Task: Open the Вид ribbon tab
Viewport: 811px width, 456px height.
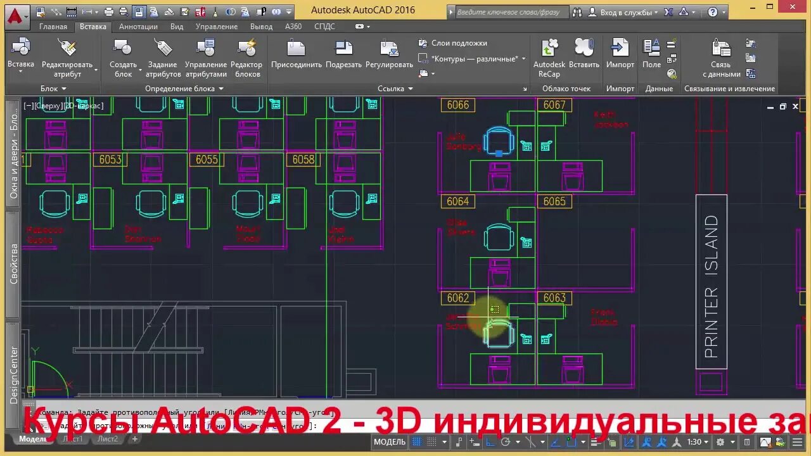Action: (177, 27)
